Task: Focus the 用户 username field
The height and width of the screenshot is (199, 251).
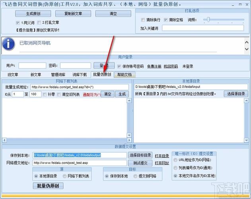Action: 32,66
